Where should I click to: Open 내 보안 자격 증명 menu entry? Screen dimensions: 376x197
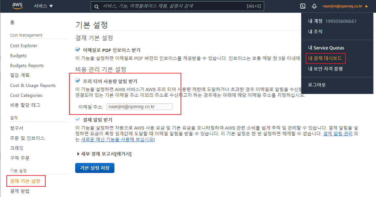click(325, 69)
